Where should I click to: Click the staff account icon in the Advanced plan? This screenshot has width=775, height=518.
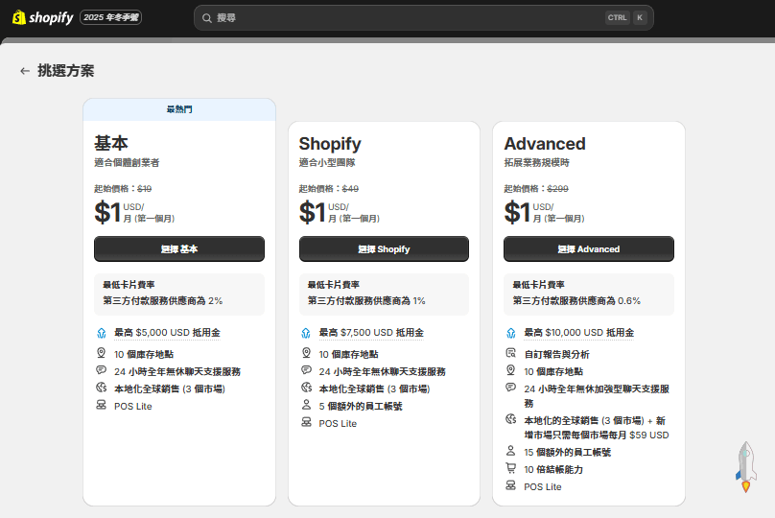tap(511, 451)
